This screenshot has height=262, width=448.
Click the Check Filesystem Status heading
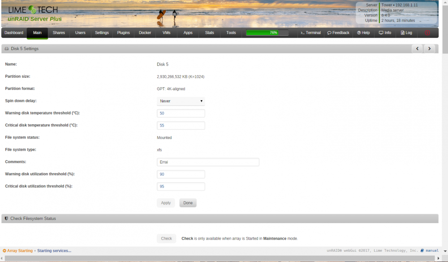[x=33, y=219]
